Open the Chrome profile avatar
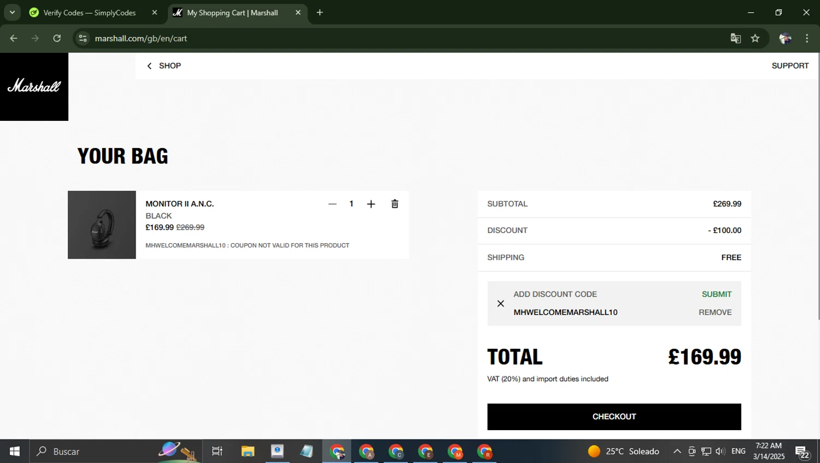Viewport: 820px width, 463px height. click(786, 38)
